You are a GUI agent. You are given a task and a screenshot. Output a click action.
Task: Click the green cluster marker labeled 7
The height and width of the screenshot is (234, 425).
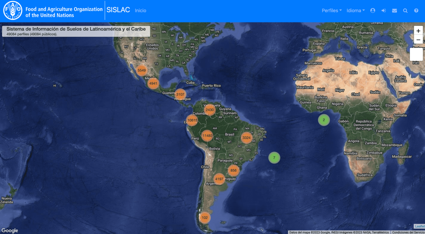[274, 158]
